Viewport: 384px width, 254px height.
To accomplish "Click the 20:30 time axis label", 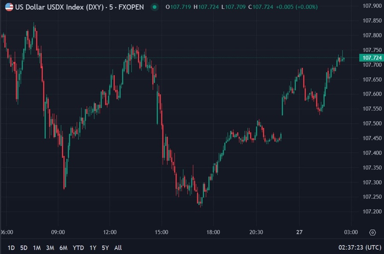I will click(x=256, y=232).
